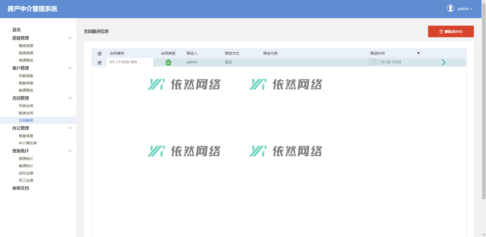Click the 跟进人 column header
Screen dimensions: 486x237
click(192, 53)
